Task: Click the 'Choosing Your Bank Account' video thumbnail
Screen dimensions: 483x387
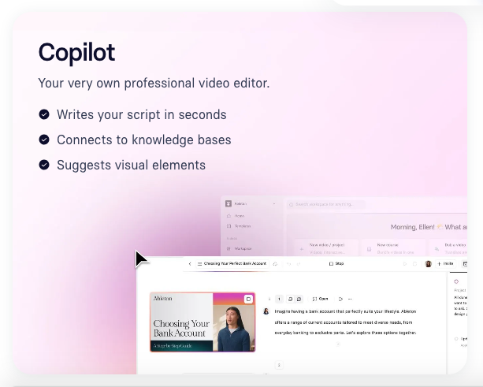Action: point(202,322)
